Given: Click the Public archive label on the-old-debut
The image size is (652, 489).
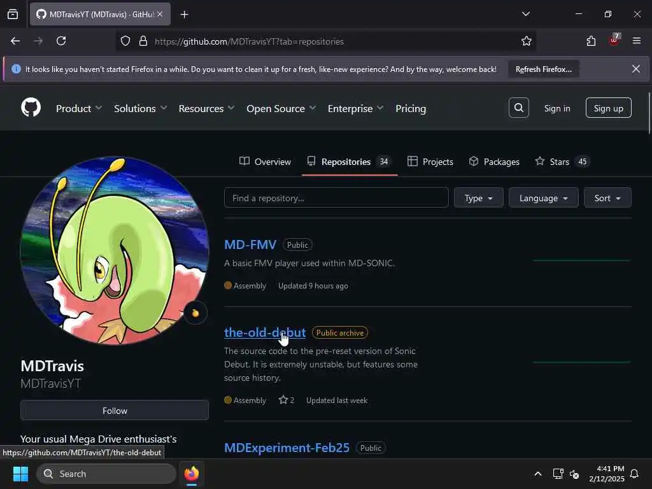Looking at the screenshot, I should 340,332.
